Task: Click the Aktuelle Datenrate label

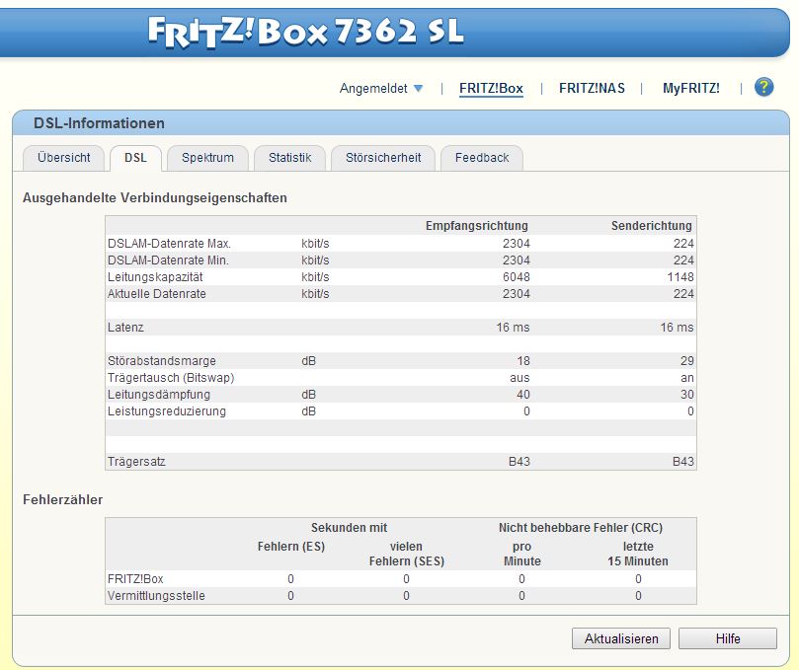Action: coord(156,294)
